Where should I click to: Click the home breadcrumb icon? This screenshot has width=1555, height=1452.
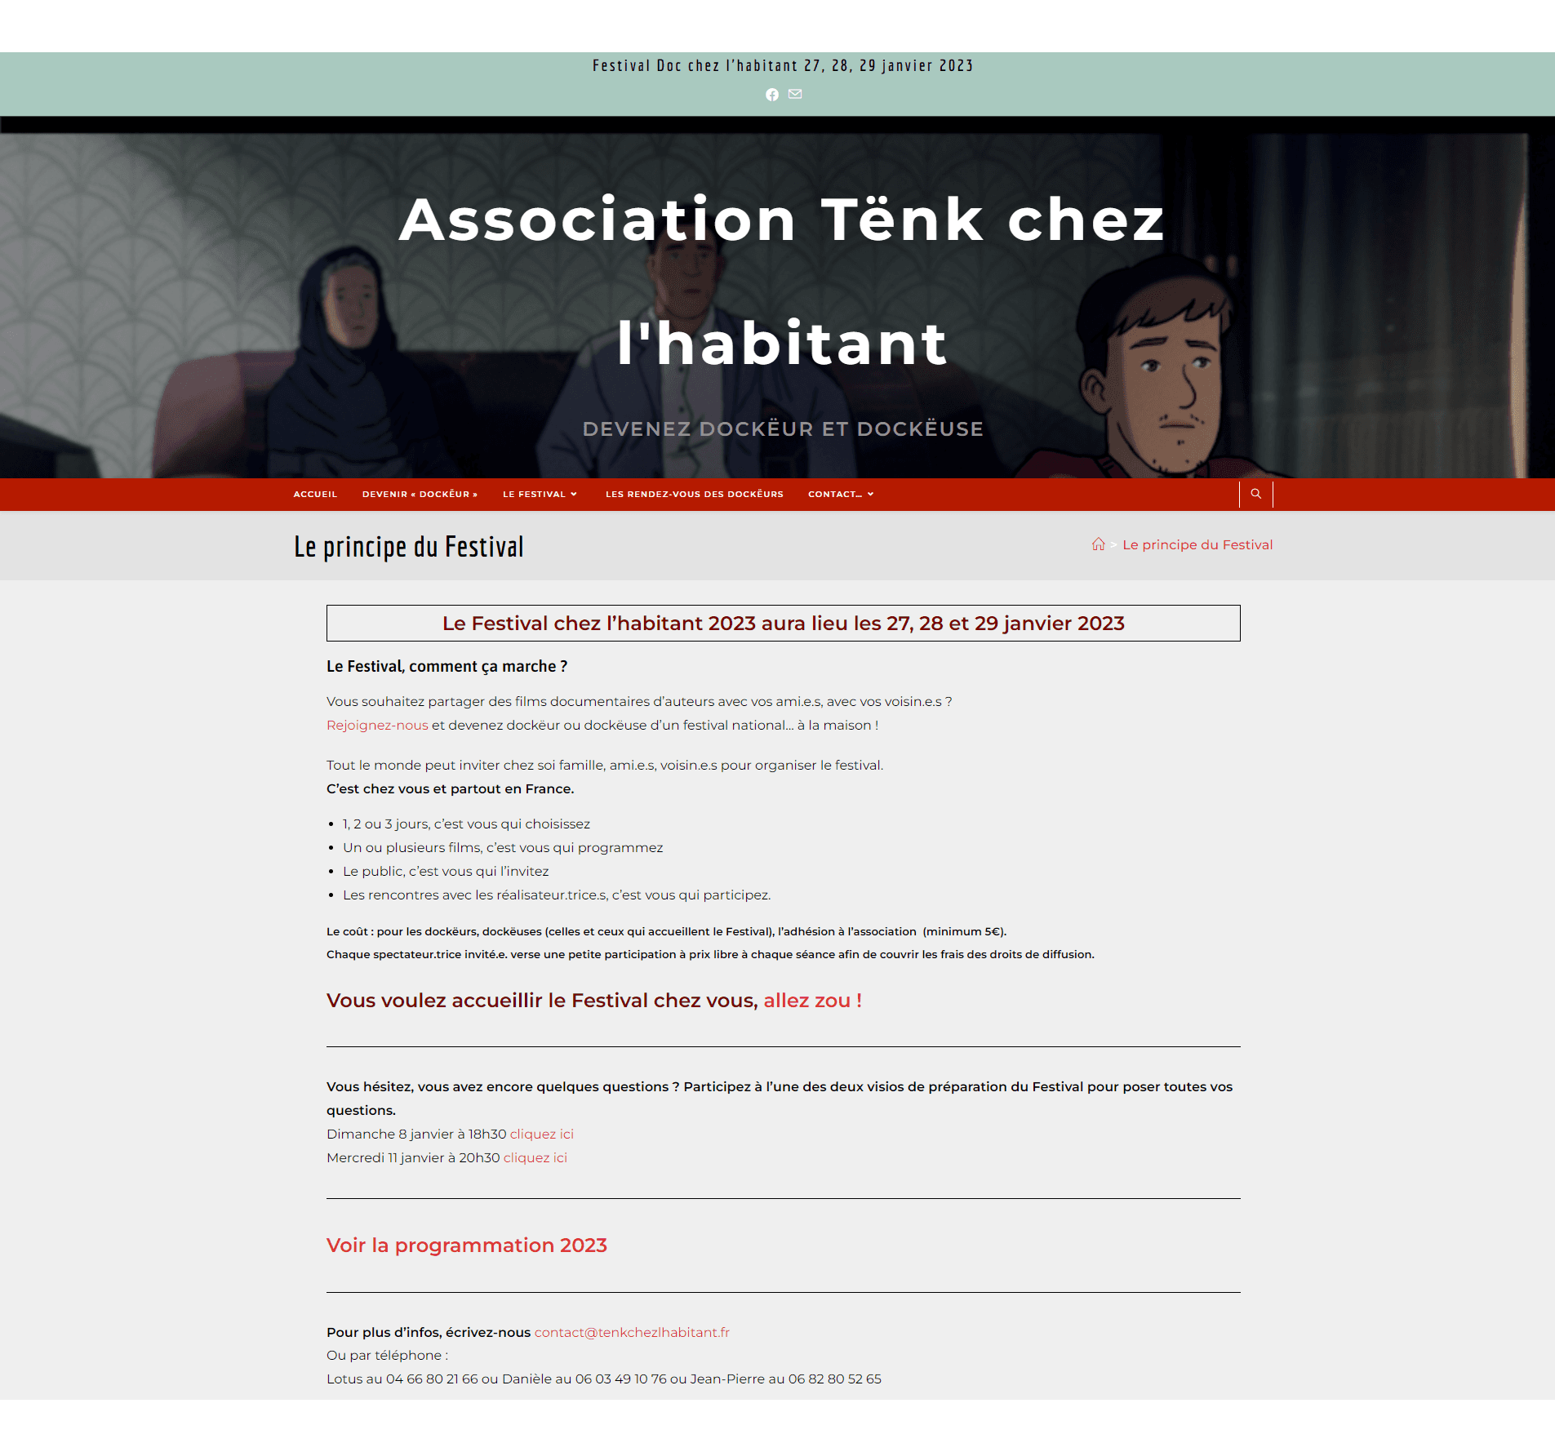coord(1099,544)
